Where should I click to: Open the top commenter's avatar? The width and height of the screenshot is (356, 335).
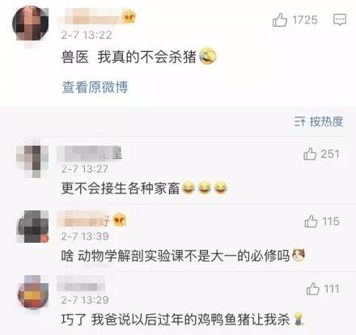coord(31,24)
